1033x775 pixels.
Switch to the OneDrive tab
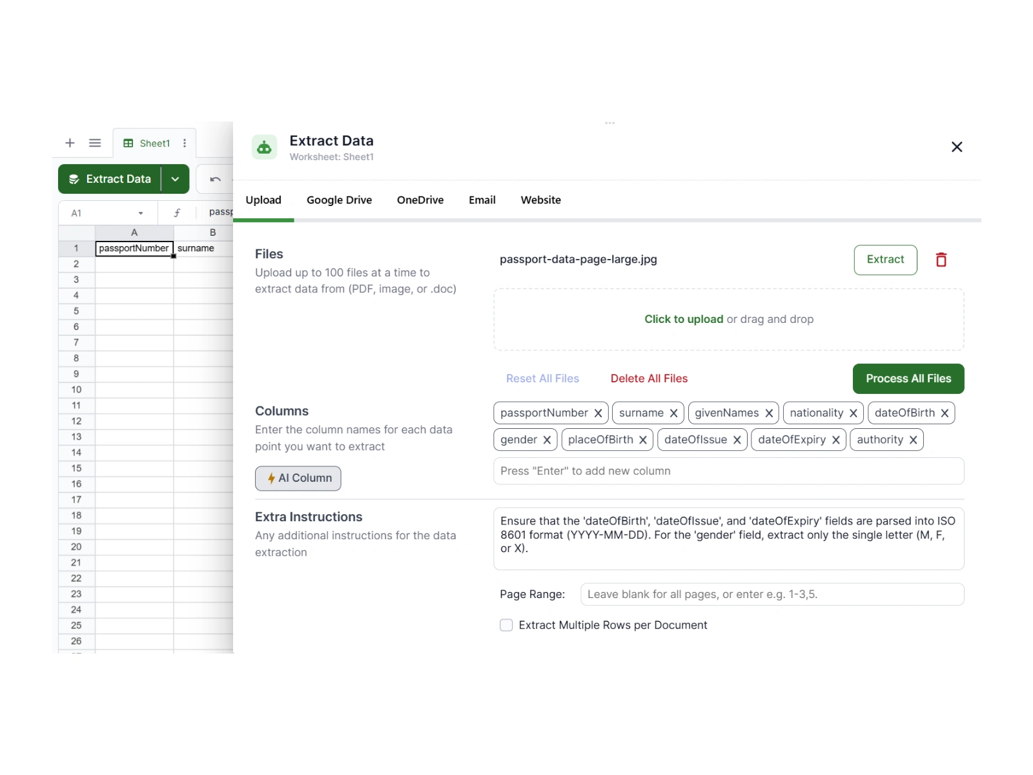pyautogui.click(x=420, y=200)
